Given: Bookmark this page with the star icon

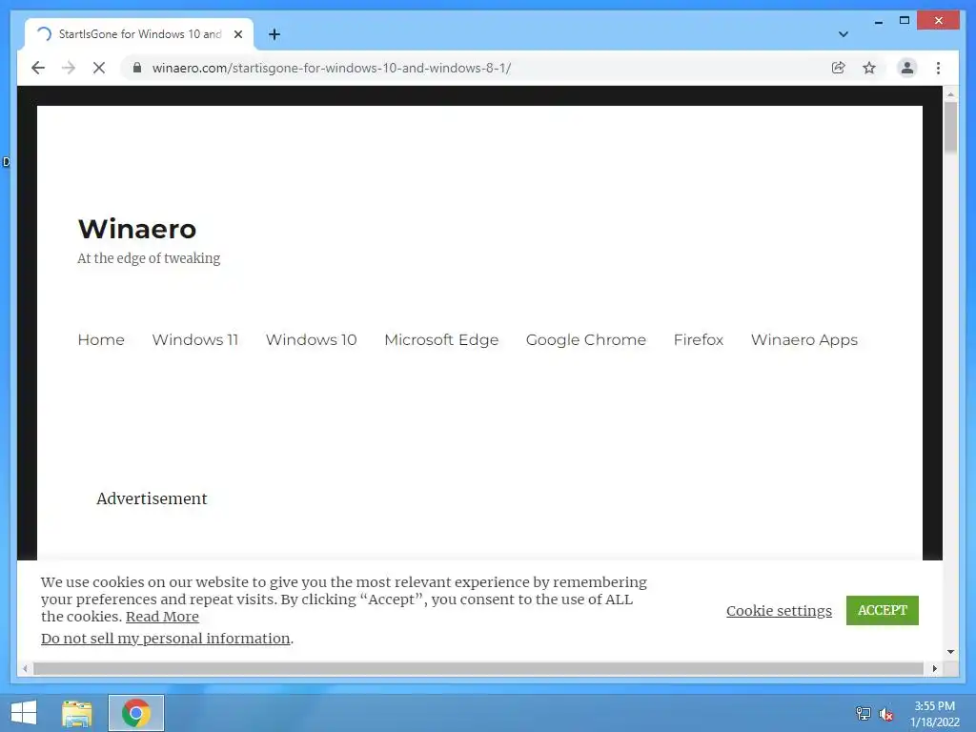Looking at the screenshot, I should click(x=869, y=68).
